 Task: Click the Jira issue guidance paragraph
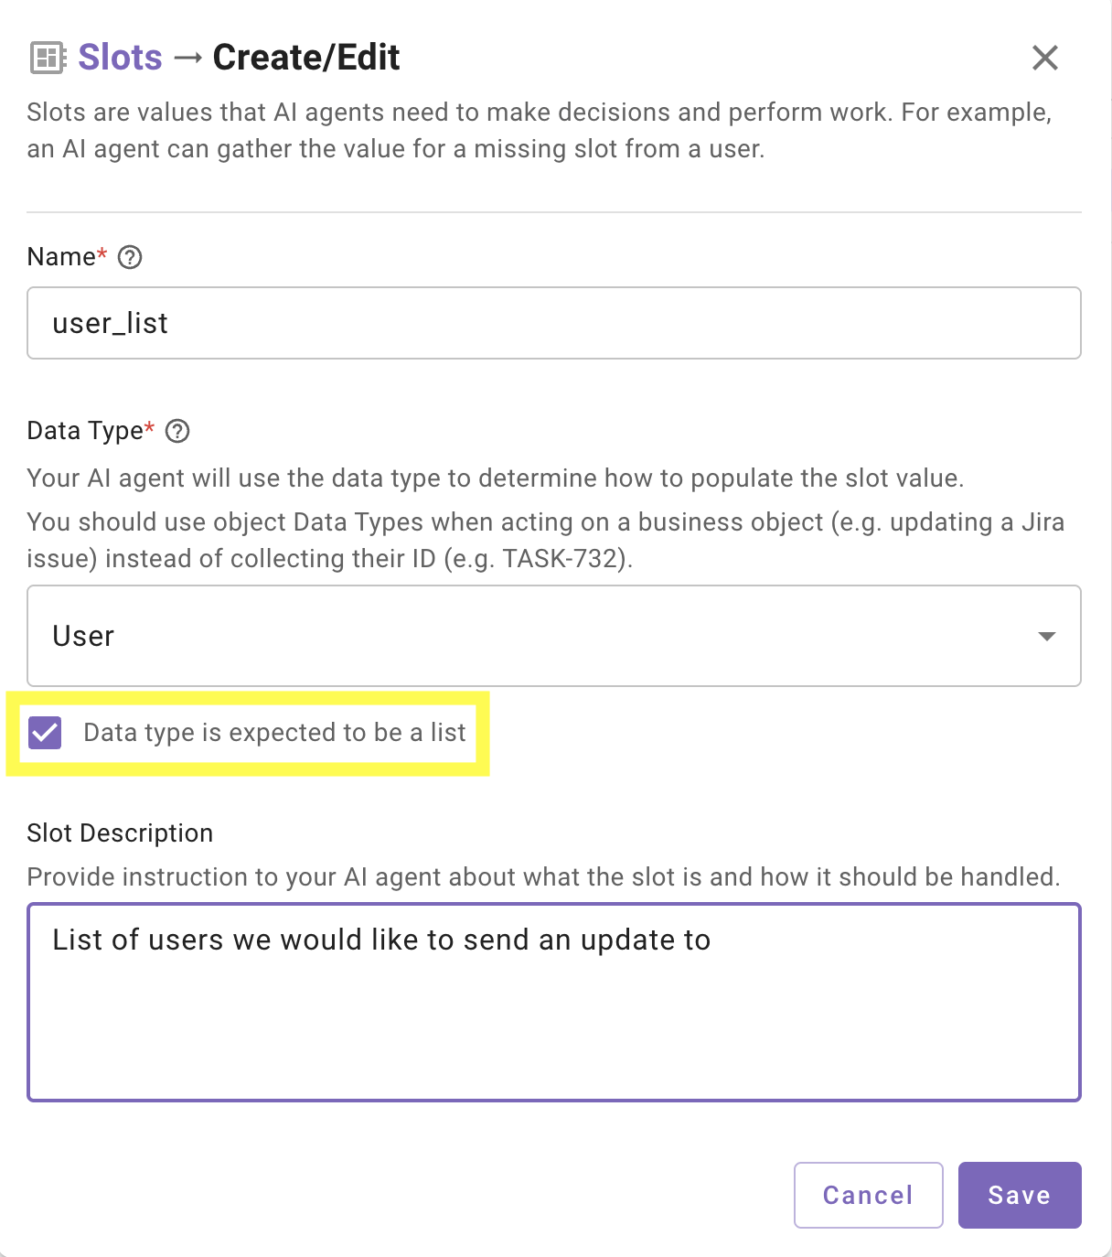[545, 540]
